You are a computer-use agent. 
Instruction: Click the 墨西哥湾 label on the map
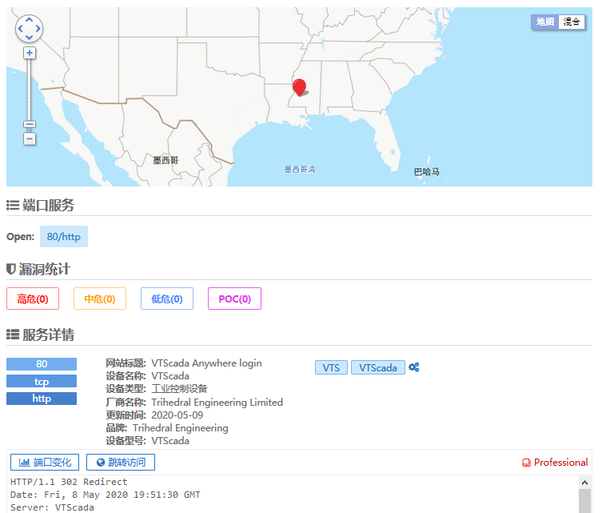(300, 170)
